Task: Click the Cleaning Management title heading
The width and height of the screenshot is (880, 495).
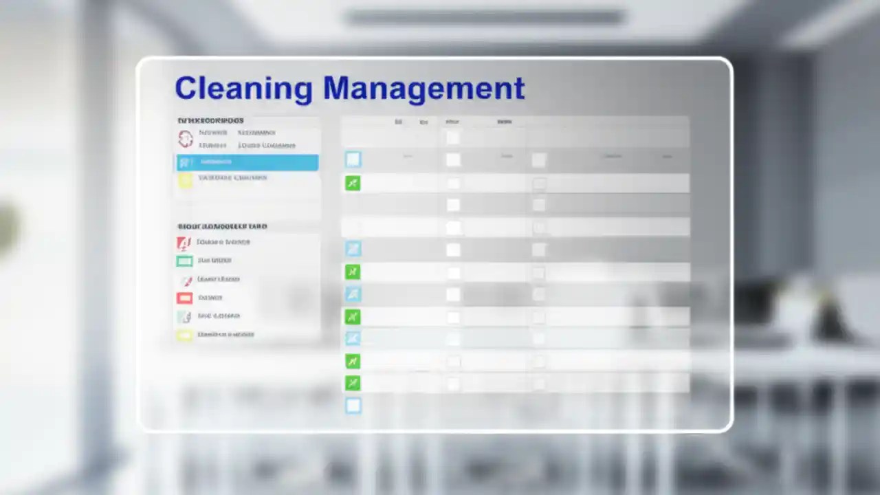Action: (x=349, y=88)
